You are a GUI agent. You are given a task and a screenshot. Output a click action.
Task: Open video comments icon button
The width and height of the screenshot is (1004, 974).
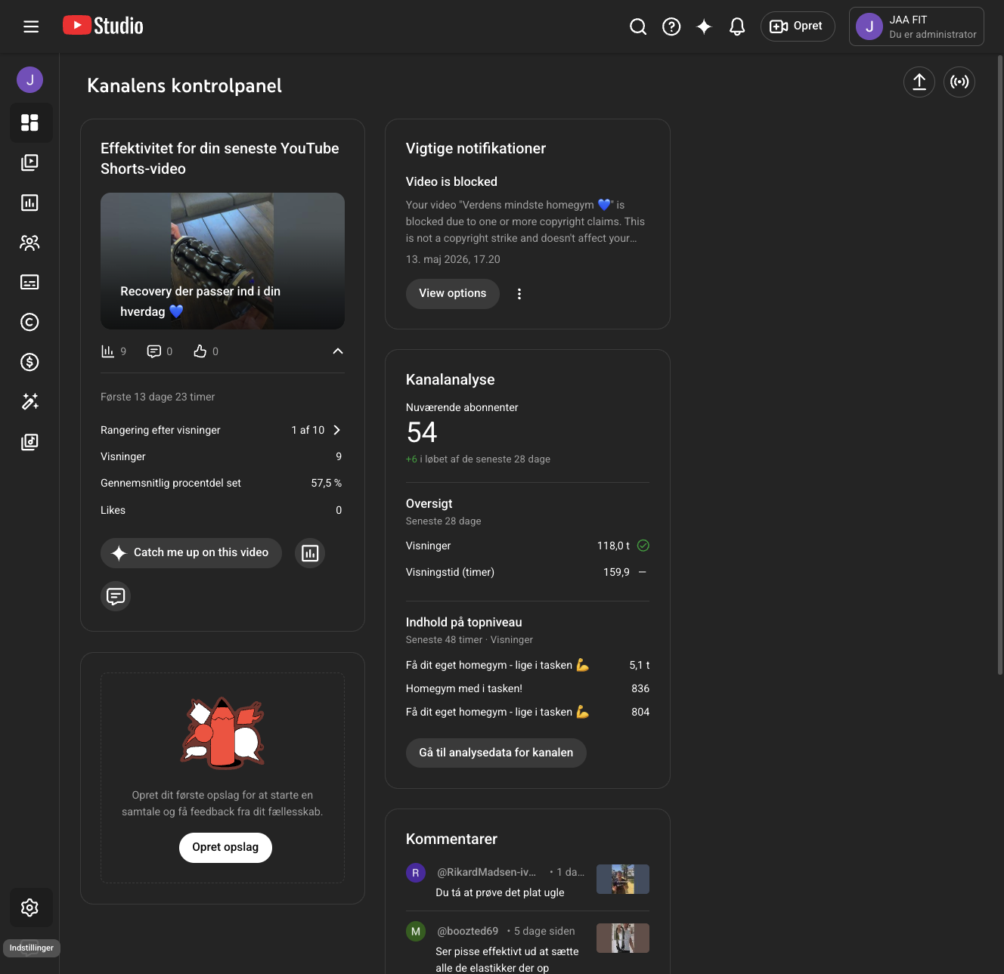116,596
